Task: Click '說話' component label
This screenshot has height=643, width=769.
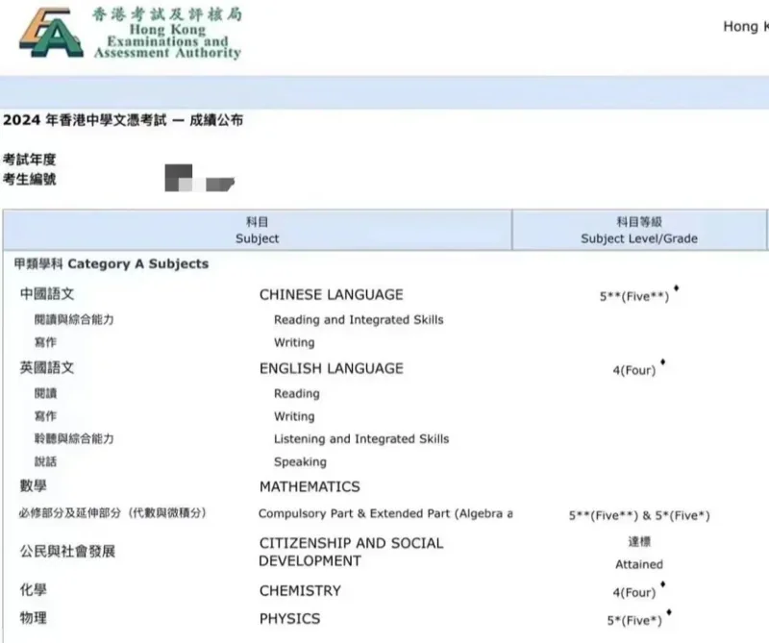Action: pyautogui.click(x=45, y=461)
